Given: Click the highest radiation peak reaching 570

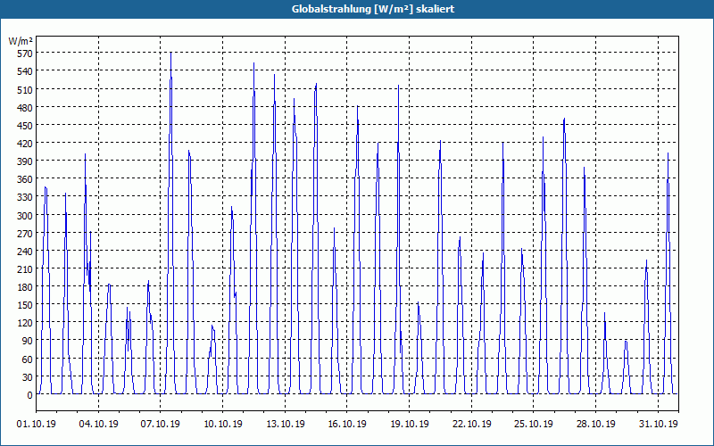Looking at the screenshot, I should tap(170, 54).
